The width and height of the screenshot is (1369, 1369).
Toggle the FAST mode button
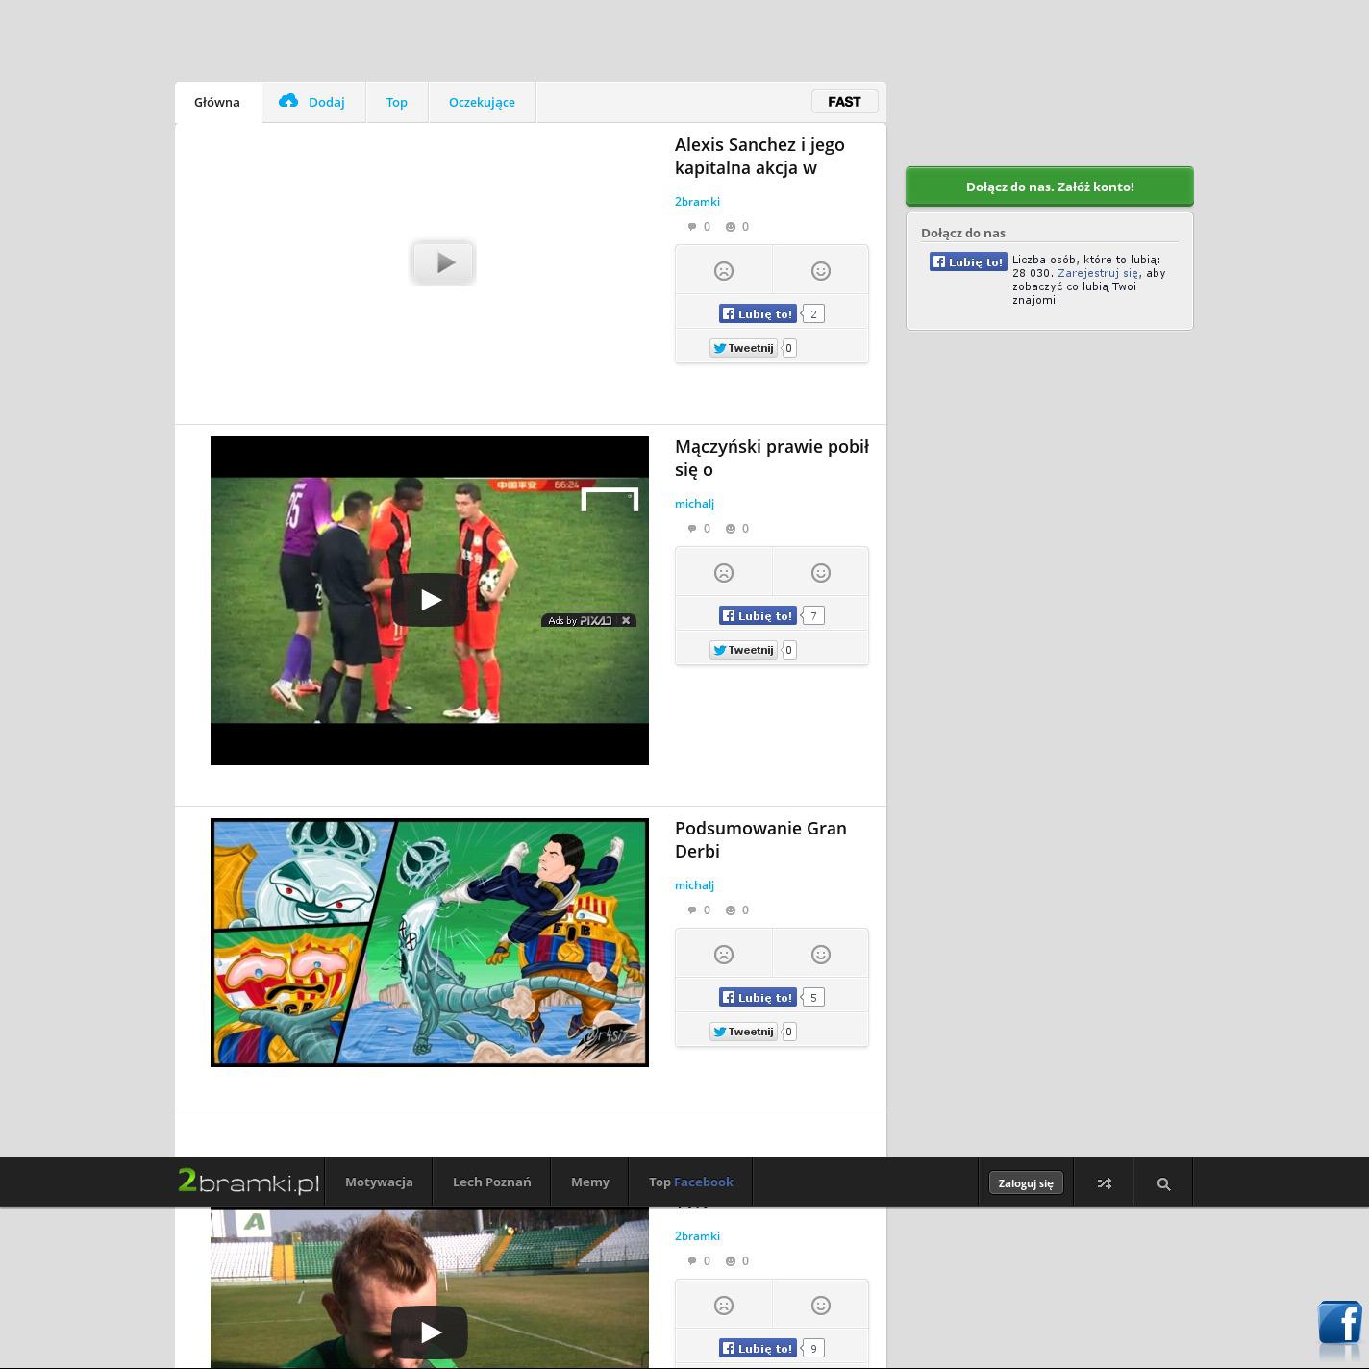coord(844,102)
